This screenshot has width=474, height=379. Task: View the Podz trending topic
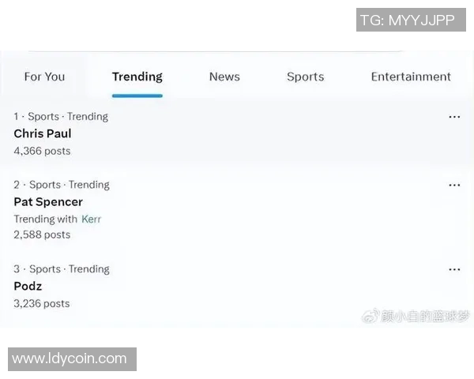(28, 286)
